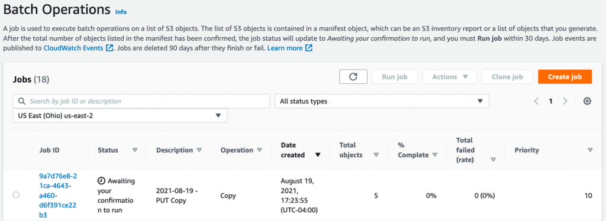The image size is (606, 221).
Task: Click the priority value 10
Action: coord(588,196)
